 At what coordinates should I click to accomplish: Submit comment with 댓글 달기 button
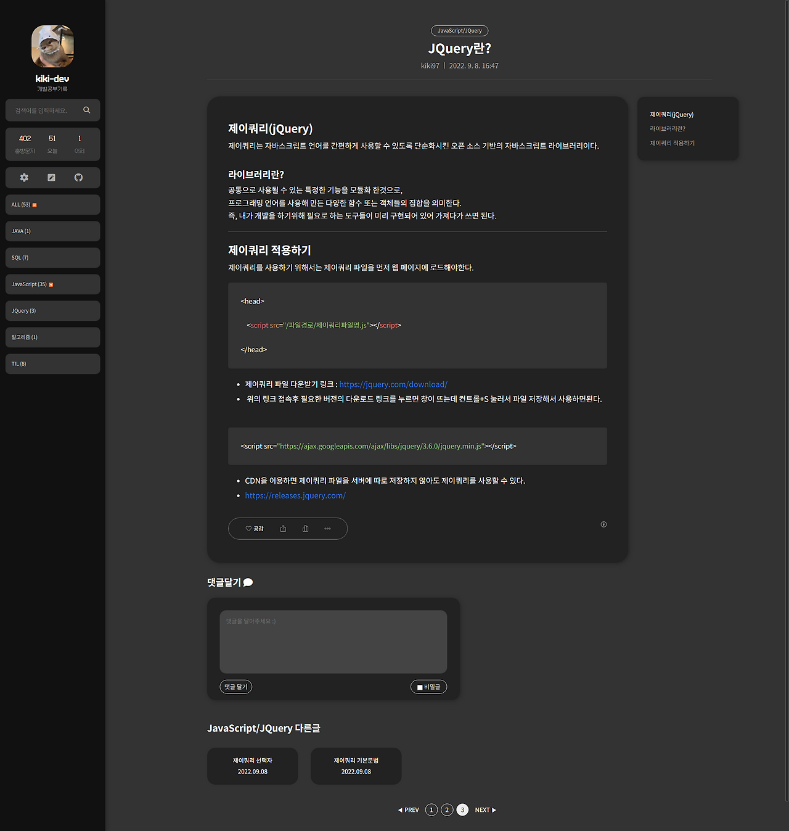pyautogui.click(x=236, y=687)
